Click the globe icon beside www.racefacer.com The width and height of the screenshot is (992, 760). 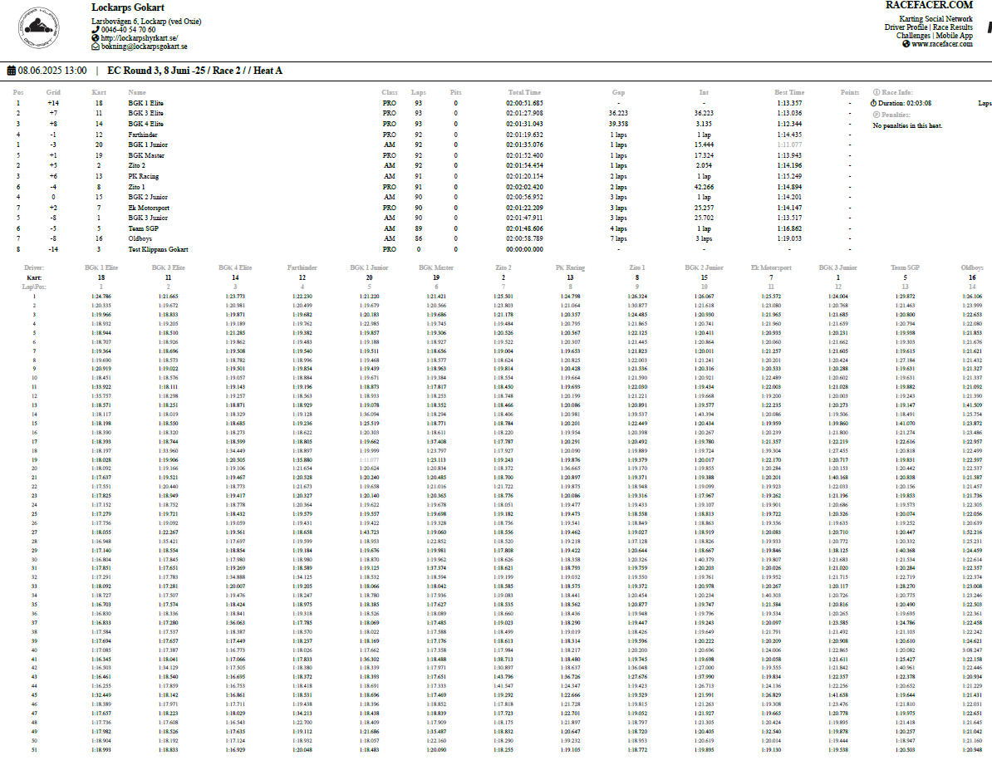coord(906,44)
